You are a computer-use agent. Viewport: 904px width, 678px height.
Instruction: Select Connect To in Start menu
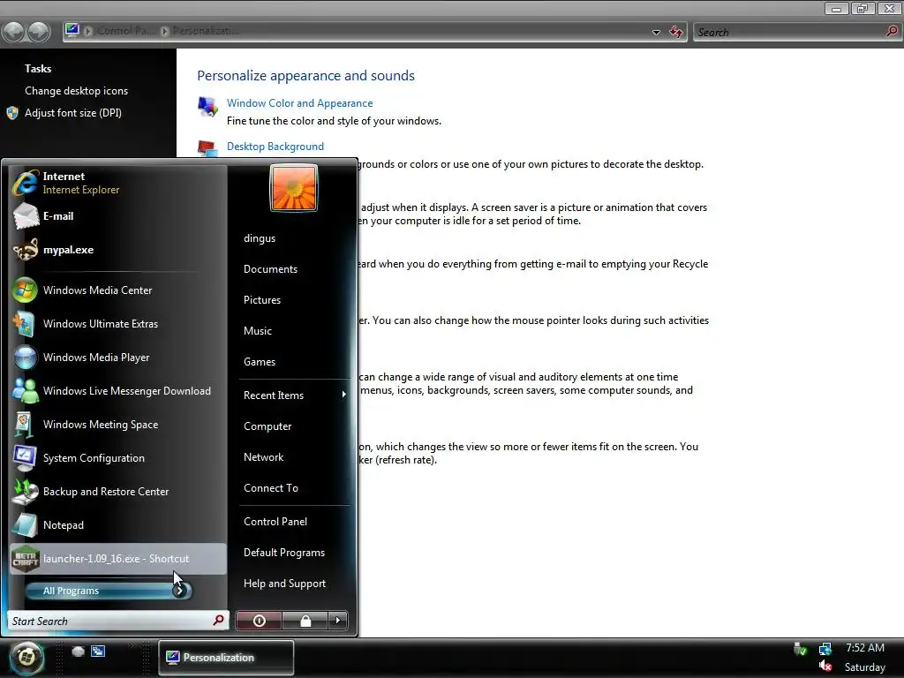point(271,487)
